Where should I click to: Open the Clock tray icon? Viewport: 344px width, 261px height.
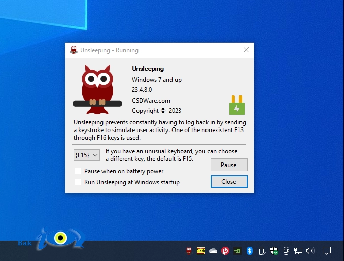[x=201, y=251]
